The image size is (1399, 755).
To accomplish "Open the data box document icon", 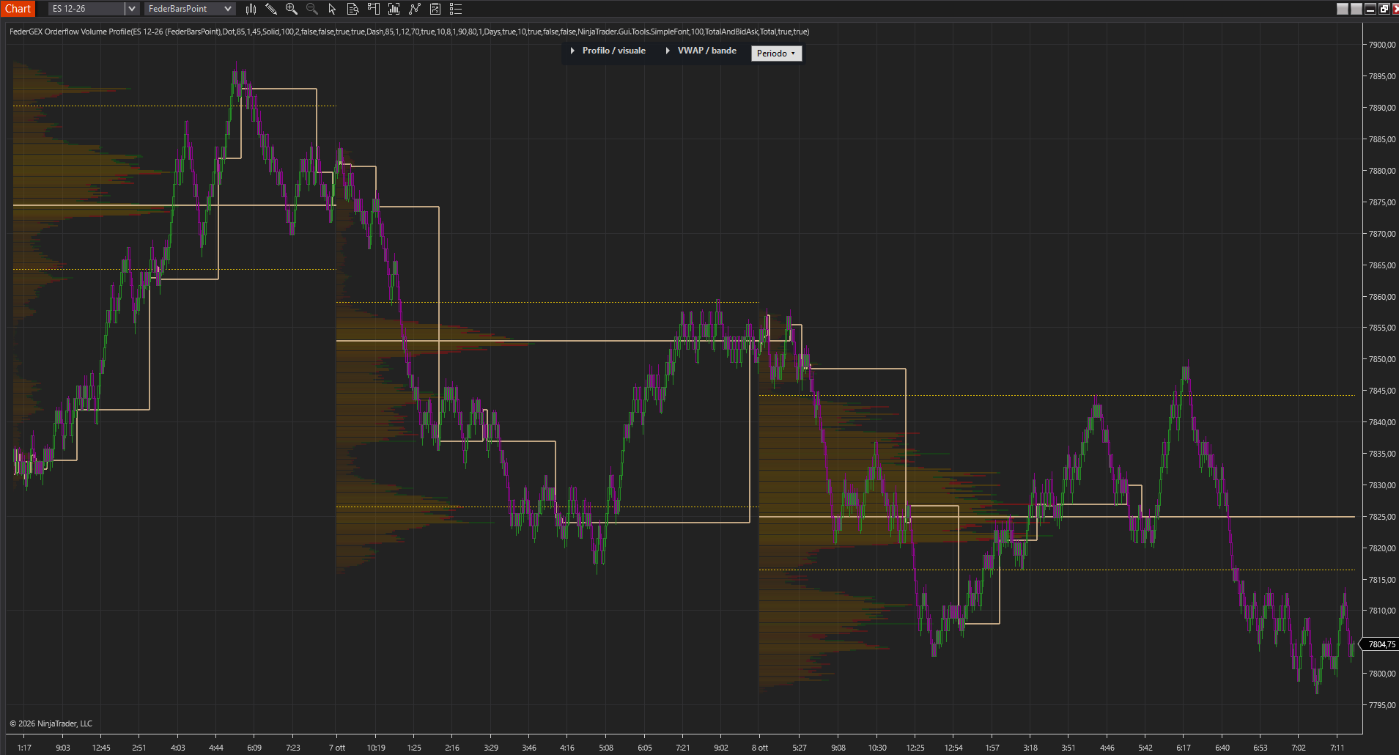I will coord(352,9).
